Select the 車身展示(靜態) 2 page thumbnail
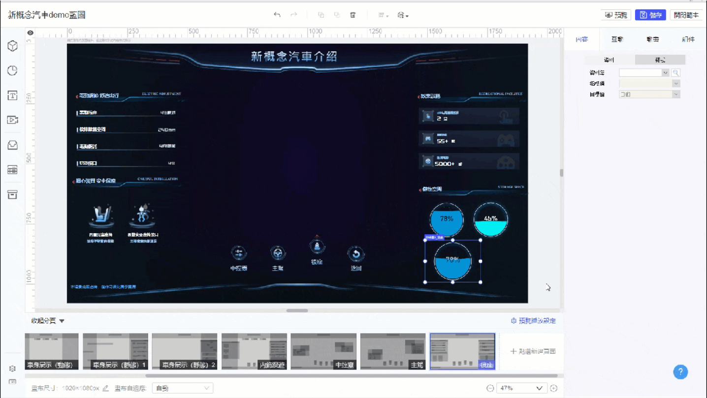The width and height of the screenshot is (707, 398). tap(185, 351)
